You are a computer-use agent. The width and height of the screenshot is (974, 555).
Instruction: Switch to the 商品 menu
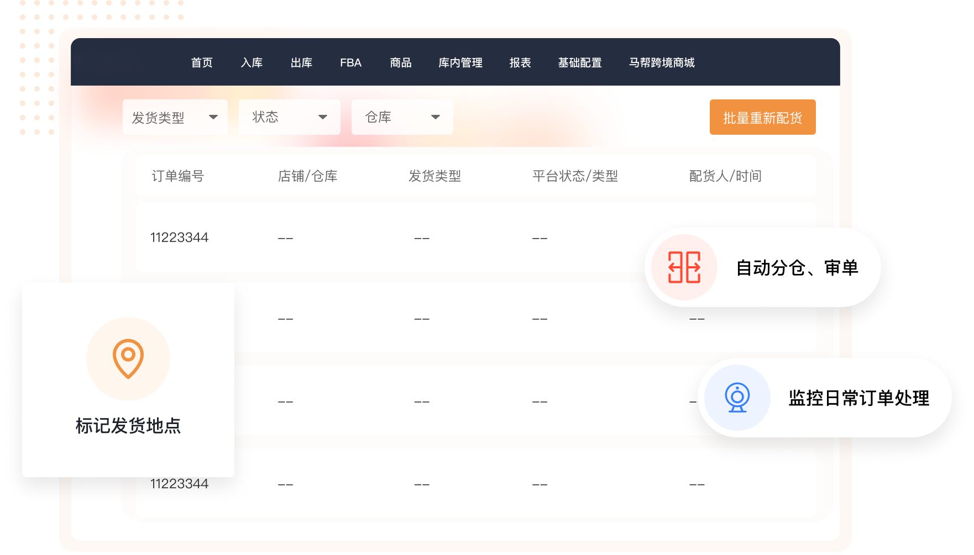pos(401,62)
